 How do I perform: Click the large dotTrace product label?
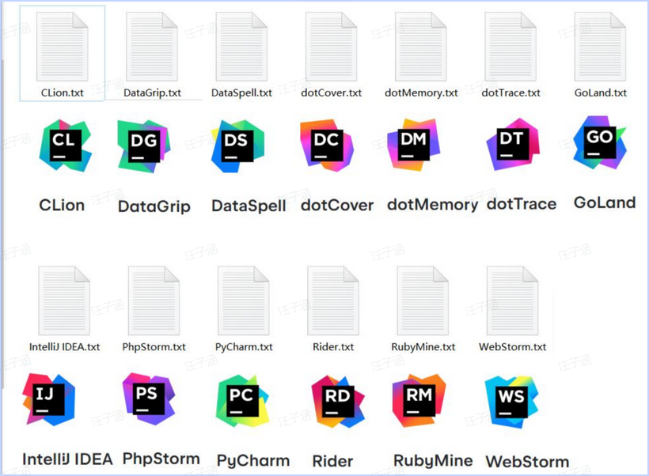(522, 203)
